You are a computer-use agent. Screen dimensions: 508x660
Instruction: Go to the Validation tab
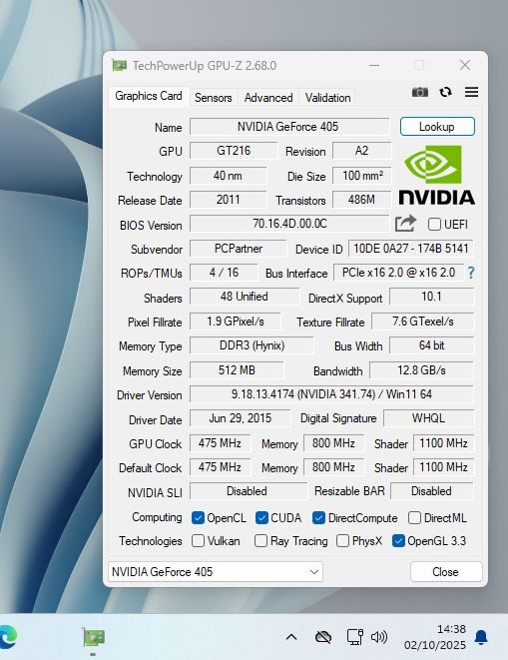click(x=328, y=98)
